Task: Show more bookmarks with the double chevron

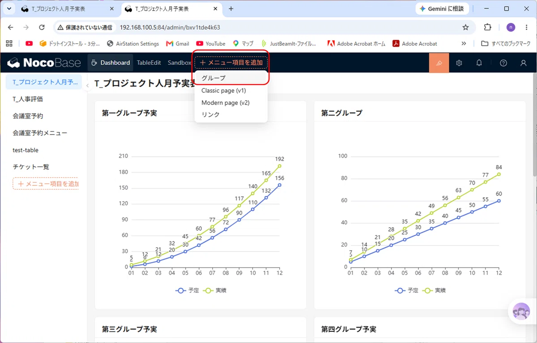Action: [x=464, y=43]
